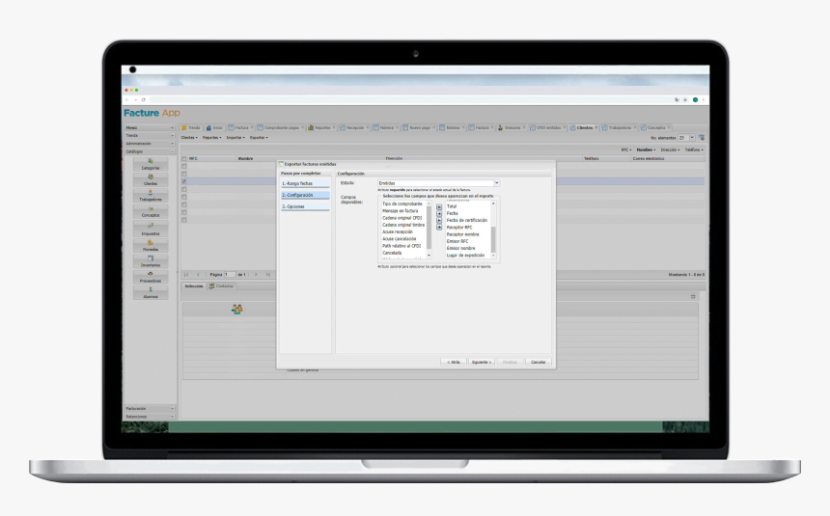Switch to the Emisores tab

tap(511, 127)
